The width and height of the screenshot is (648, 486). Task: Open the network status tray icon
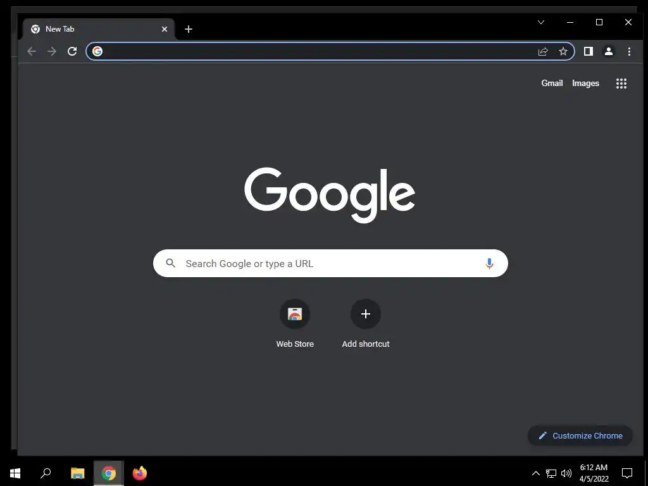click(x=551, y=473)
